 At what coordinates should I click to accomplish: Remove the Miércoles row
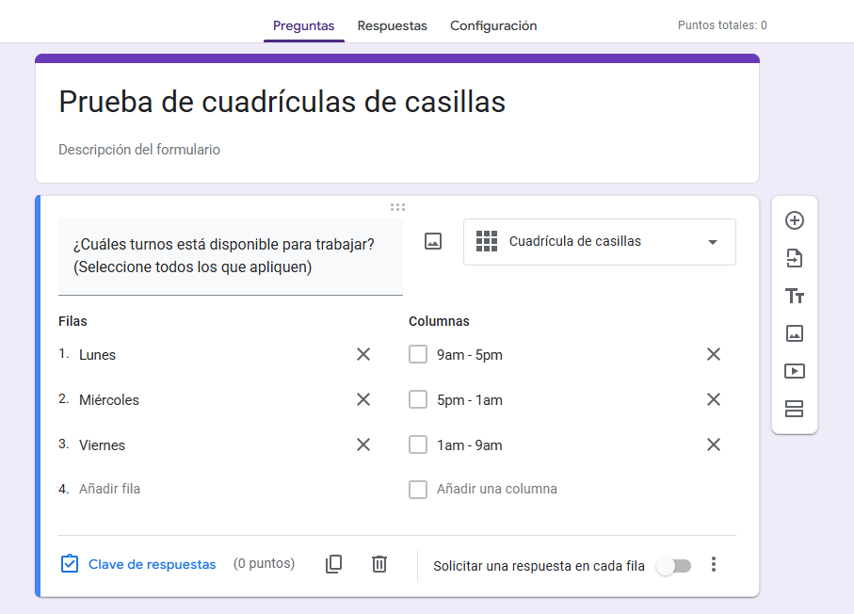point(363,399)
